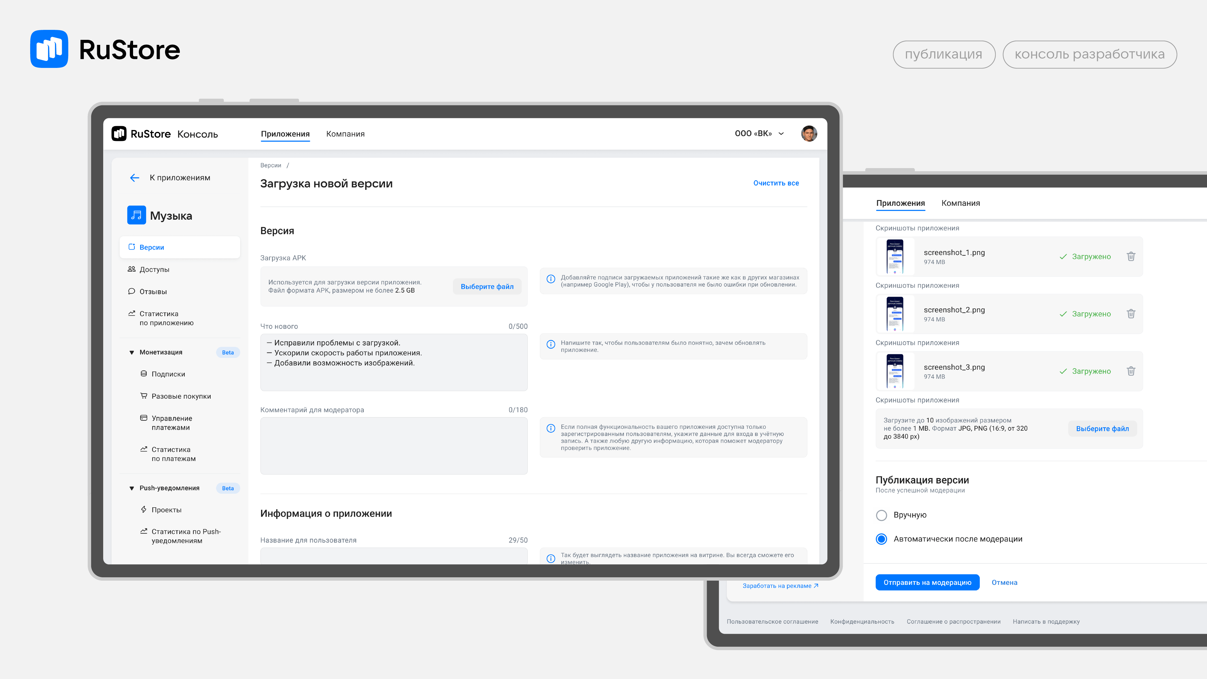Click the user avatar photo
This screenshot has width=1207, height=679.
pos(809,134)
